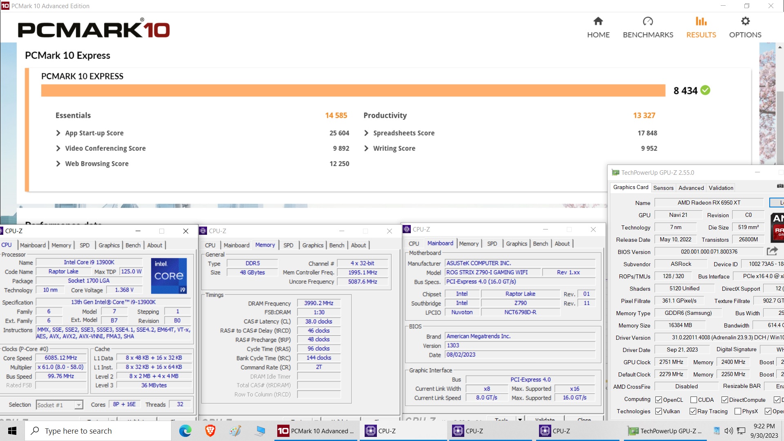Click the orange PCMark 10 Express score bar
Image resolution: width=784 pixels, height=441 pixels.
coord(353,90)
